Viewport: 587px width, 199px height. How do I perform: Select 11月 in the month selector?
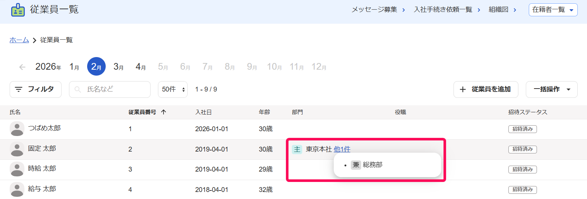point(297,67)
